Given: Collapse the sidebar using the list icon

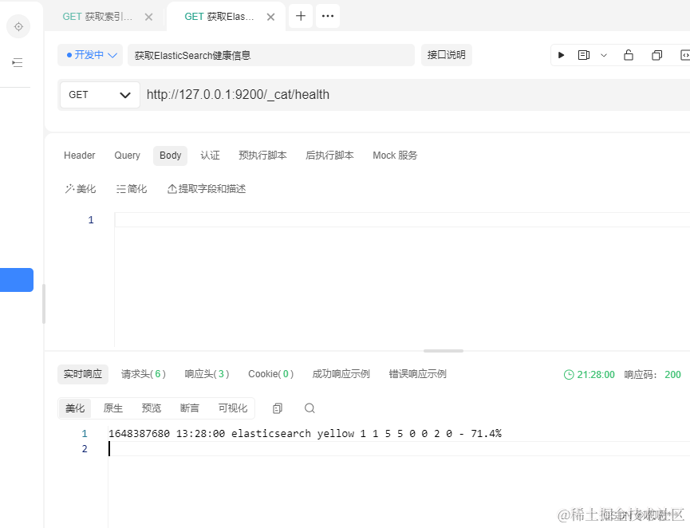Looking at the screenshot, I should click(18, 62).
